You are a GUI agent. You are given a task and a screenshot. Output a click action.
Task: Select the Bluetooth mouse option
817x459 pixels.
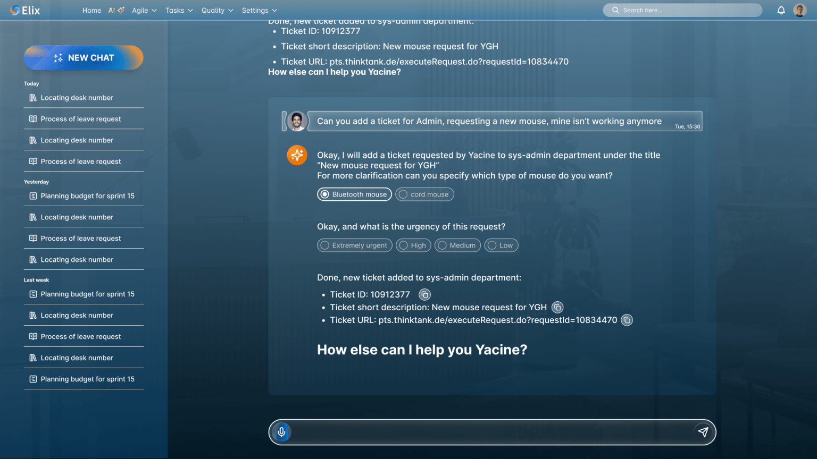coord(354,194)
